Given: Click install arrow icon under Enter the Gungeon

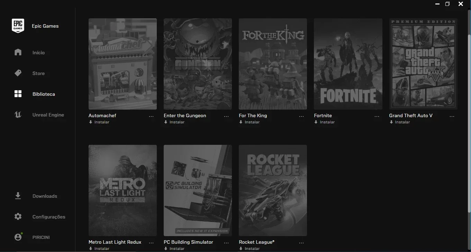Looking at the screenshot, I should pyautogui.click(x=166, y=122).
